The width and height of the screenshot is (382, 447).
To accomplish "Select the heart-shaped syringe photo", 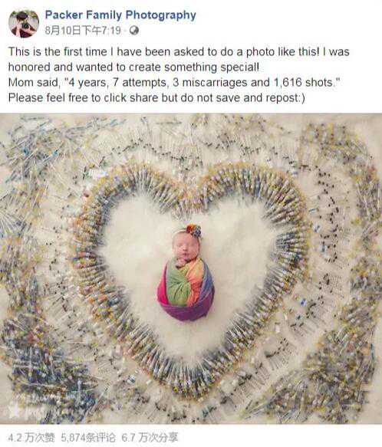I will click(x=191, y=268).
